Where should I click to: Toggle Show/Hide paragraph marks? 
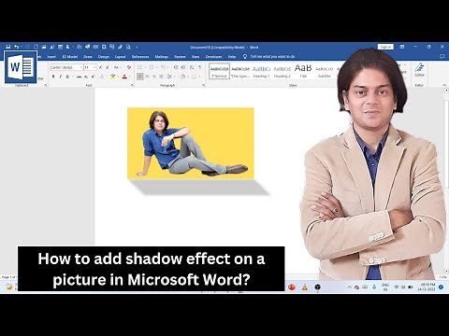(x=200, y=67)
